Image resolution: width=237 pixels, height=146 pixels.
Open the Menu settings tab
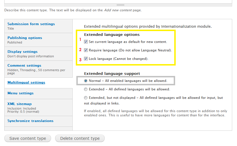20,93
